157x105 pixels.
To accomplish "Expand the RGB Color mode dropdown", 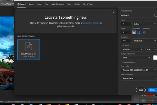I will tap(132, 49).
